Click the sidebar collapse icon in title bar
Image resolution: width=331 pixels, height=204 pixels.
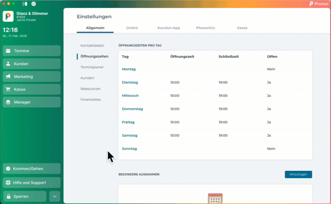(x=25, y=3)
